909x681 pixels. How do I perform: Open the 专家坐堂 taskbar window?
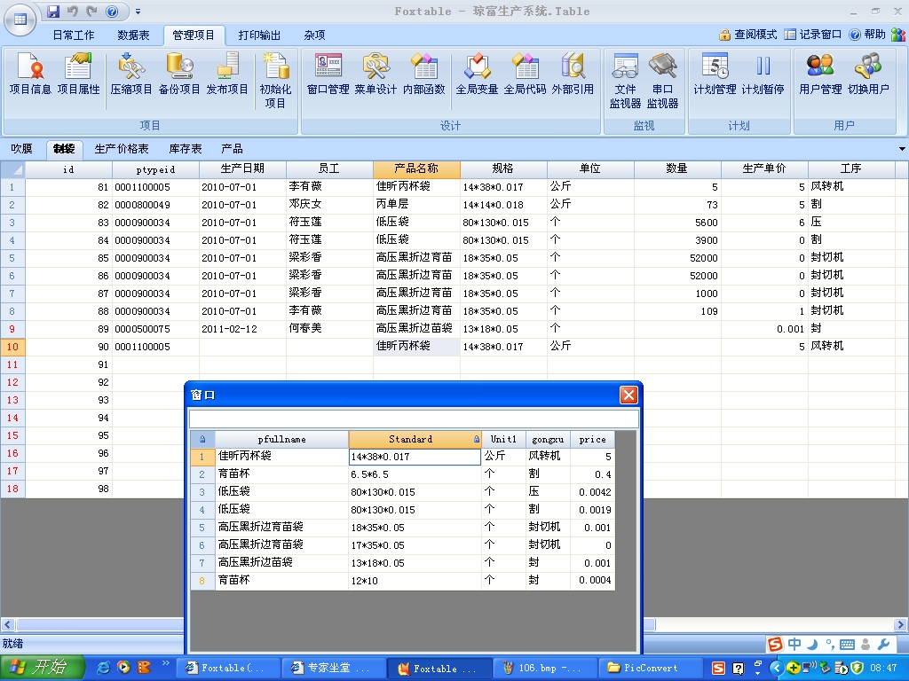[x=334, y=669]
